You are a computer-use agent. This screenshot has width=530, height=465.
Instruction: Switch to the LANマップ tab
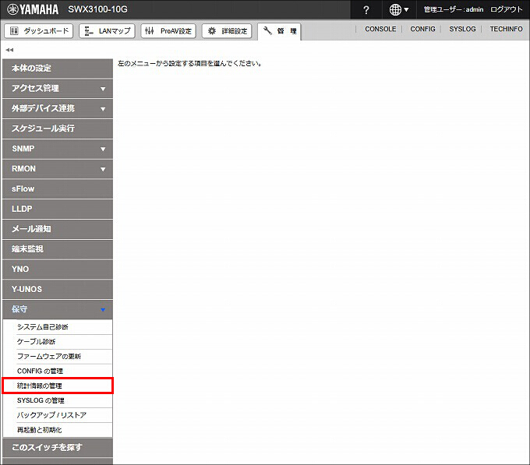click(x=108, y=30)
